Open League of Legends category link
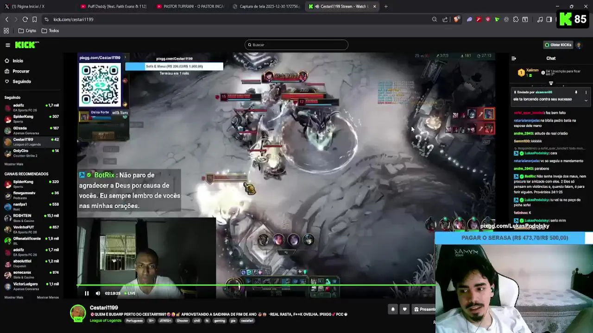This screenshot has height=333, width=593. [106, 321]
